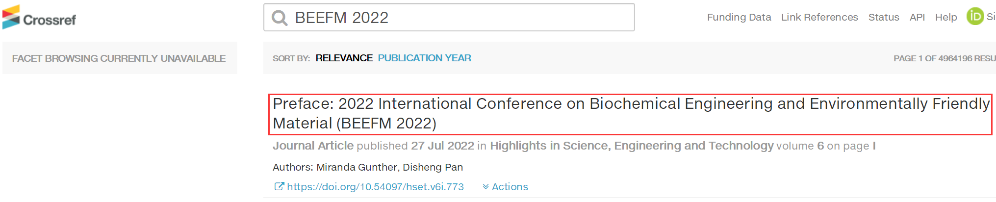Click the Page 1 of results counter
The image size is (996, 202).
pyautogui.click(x=945, y=58)
